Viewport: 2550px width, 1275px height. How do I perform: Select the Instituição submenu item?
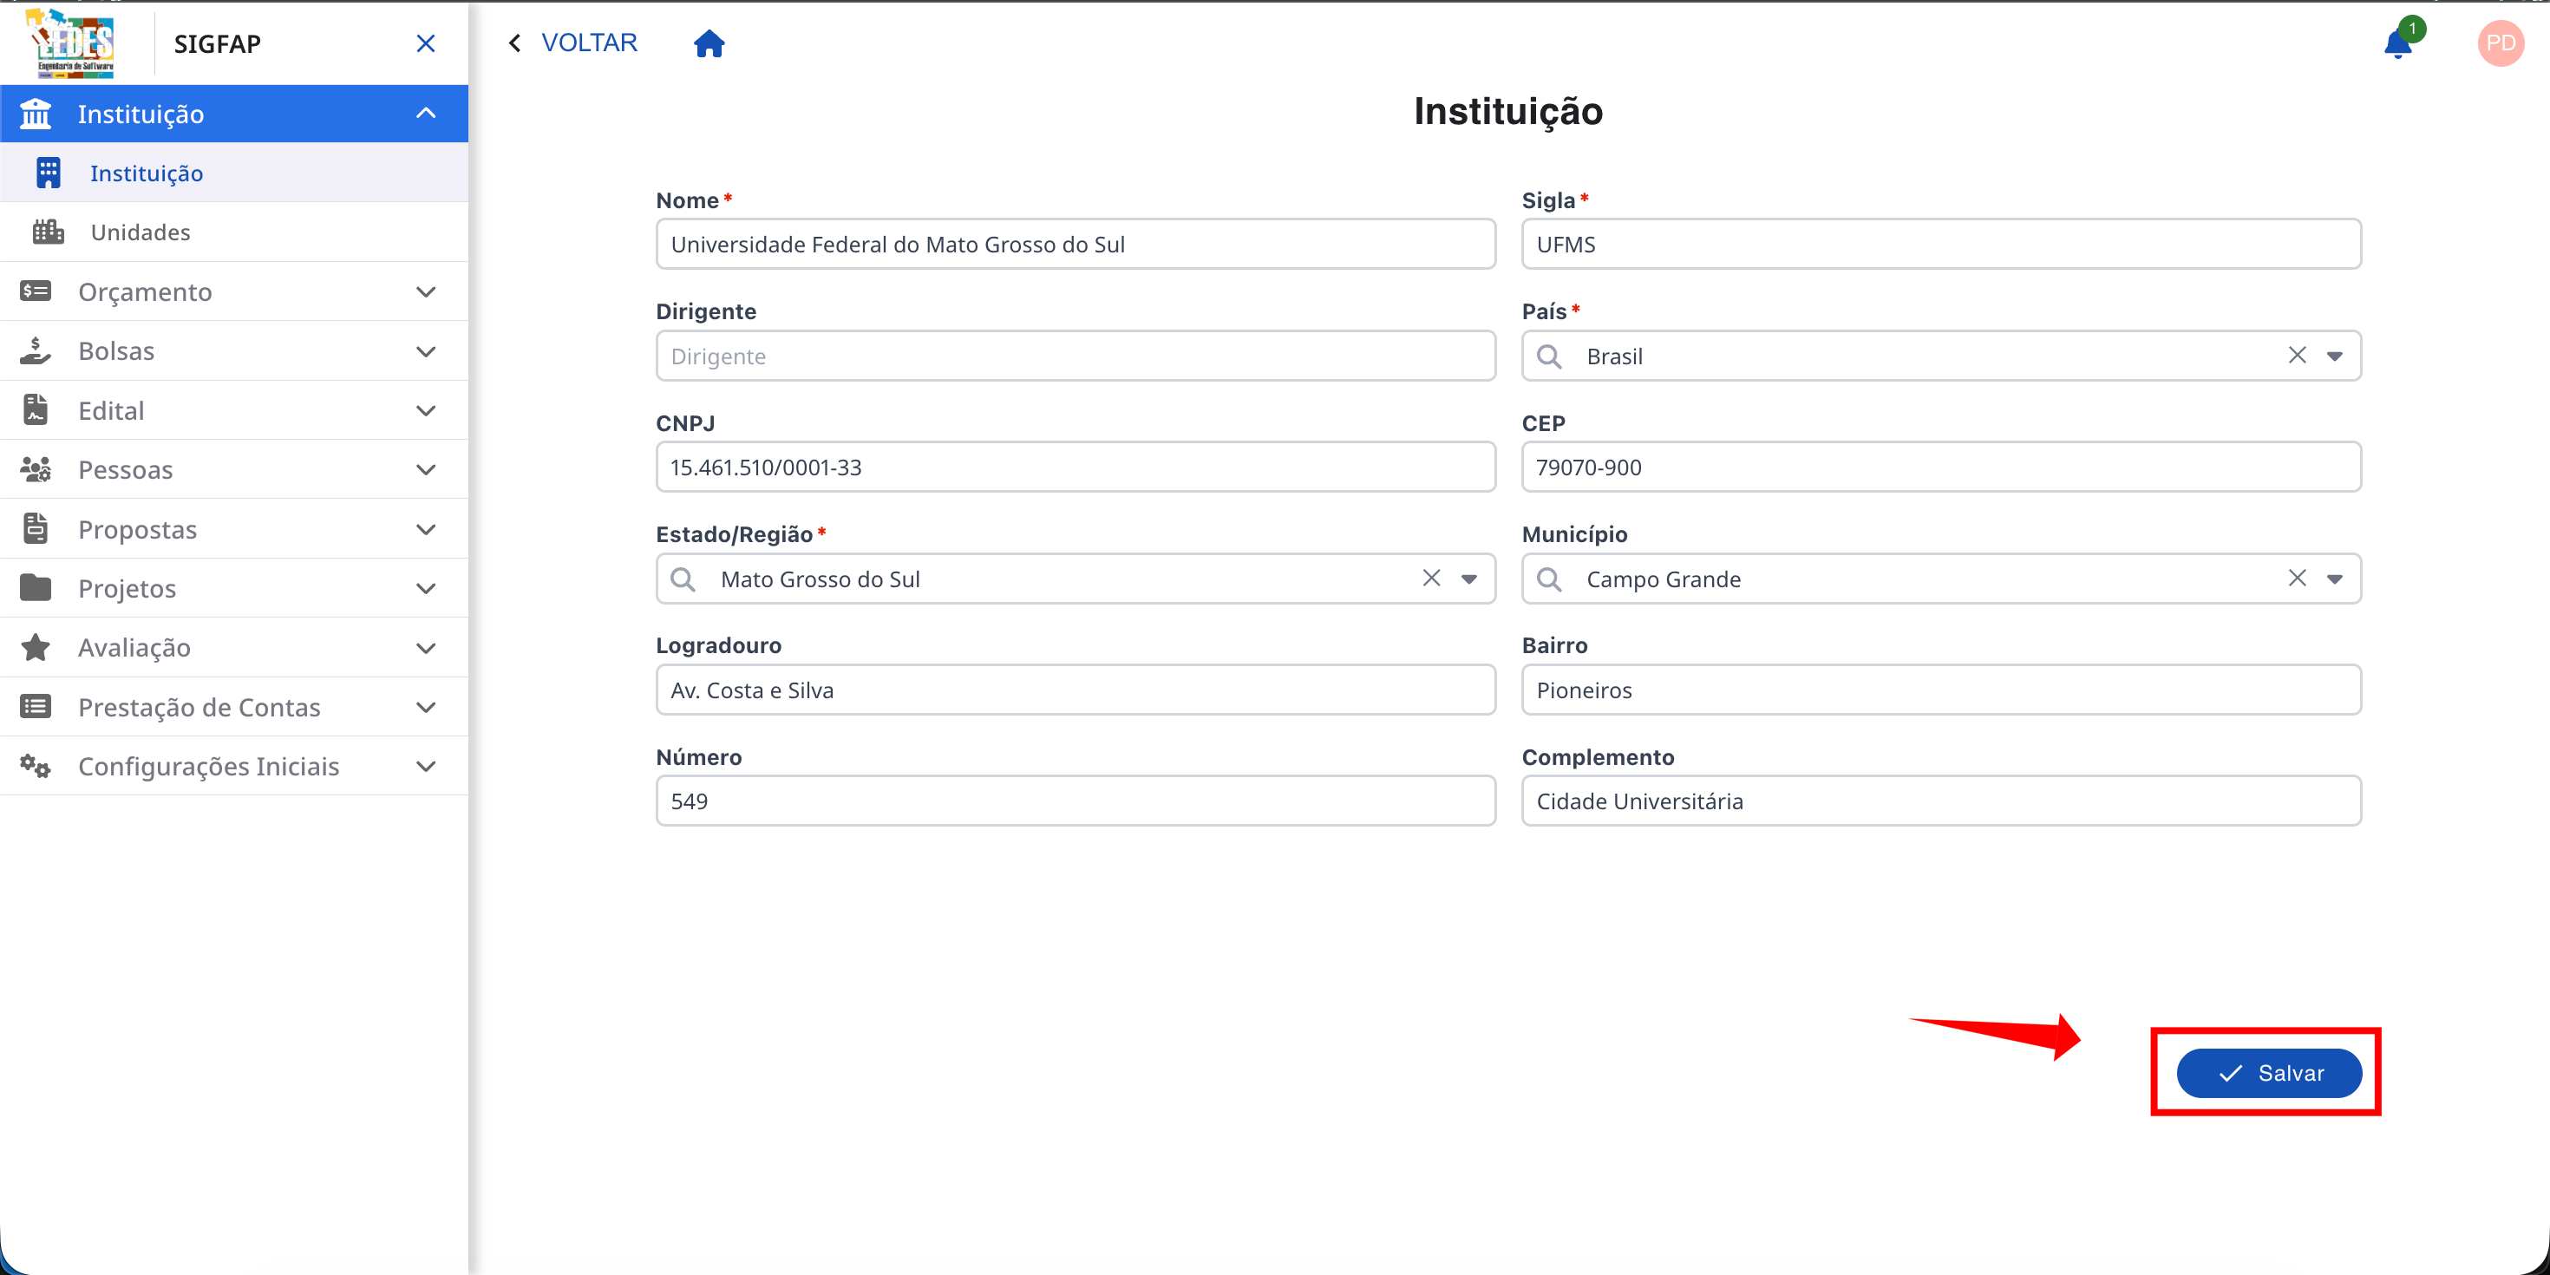tap(147, 173)
